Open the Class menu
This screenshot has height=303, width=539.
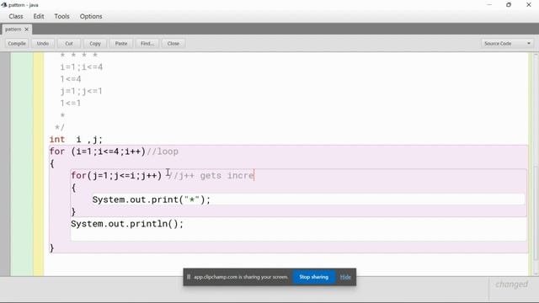pos(16,16)
